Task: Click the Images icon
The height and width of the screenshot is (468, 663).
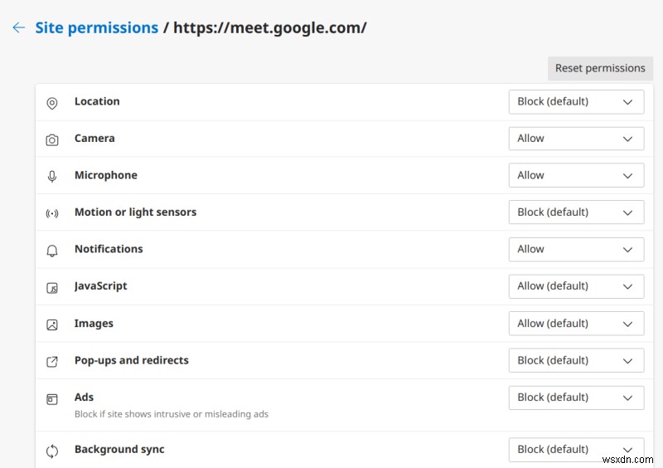Action: (x=52, y=324)
